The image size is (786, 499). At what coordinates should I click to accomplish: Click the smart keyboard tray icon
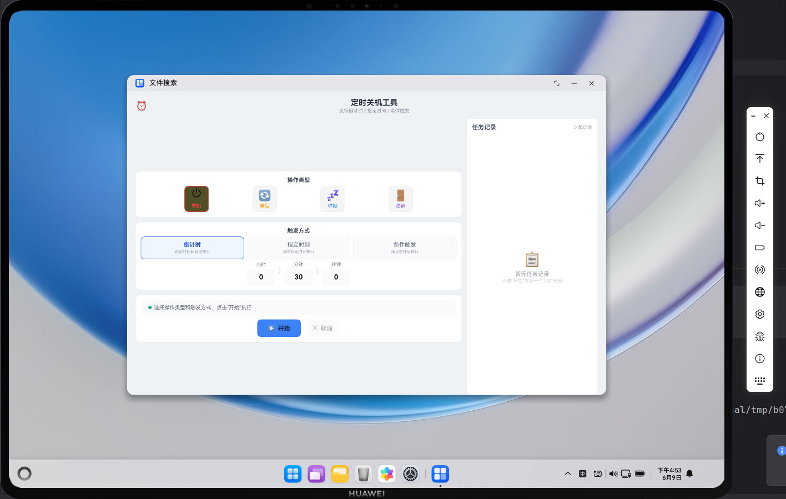point(597,473)
